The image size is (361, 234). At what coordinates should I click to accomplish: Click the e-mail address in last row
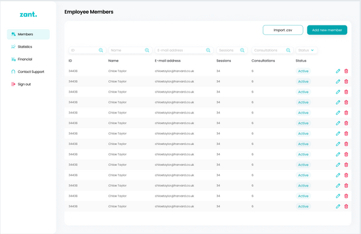[175, 206]
